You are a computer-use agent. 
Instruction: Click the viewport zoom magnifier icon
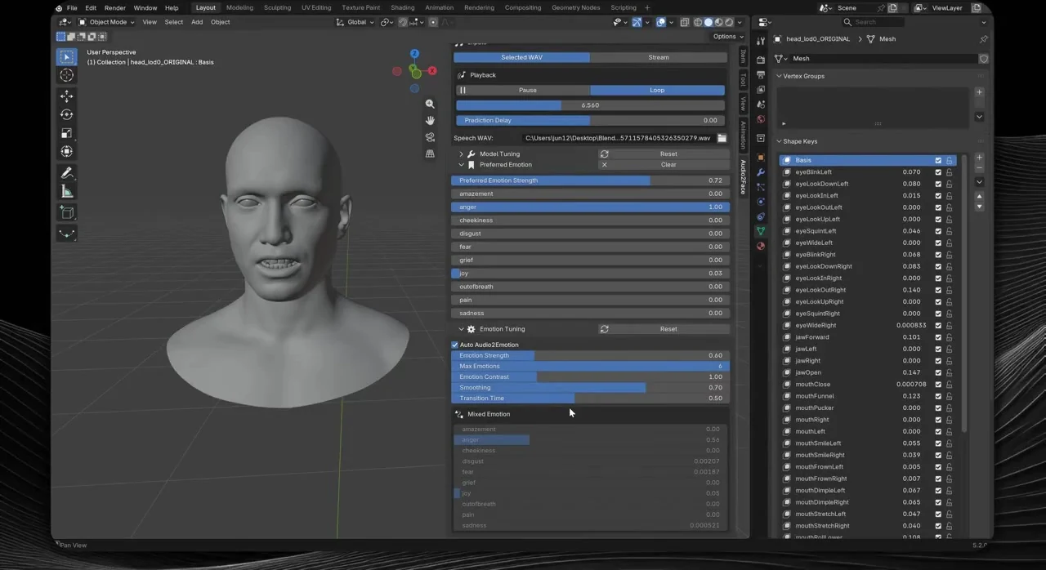tap(430, 105)
